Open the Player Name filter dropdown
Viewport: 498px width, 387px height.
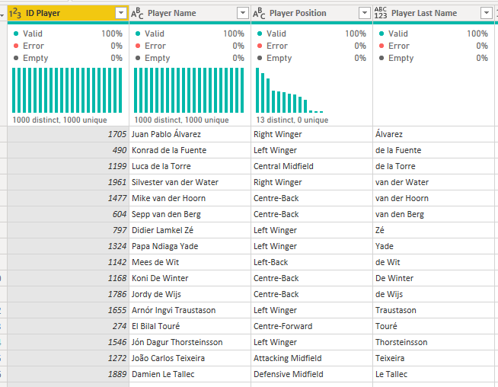click(x=243, y=13)
